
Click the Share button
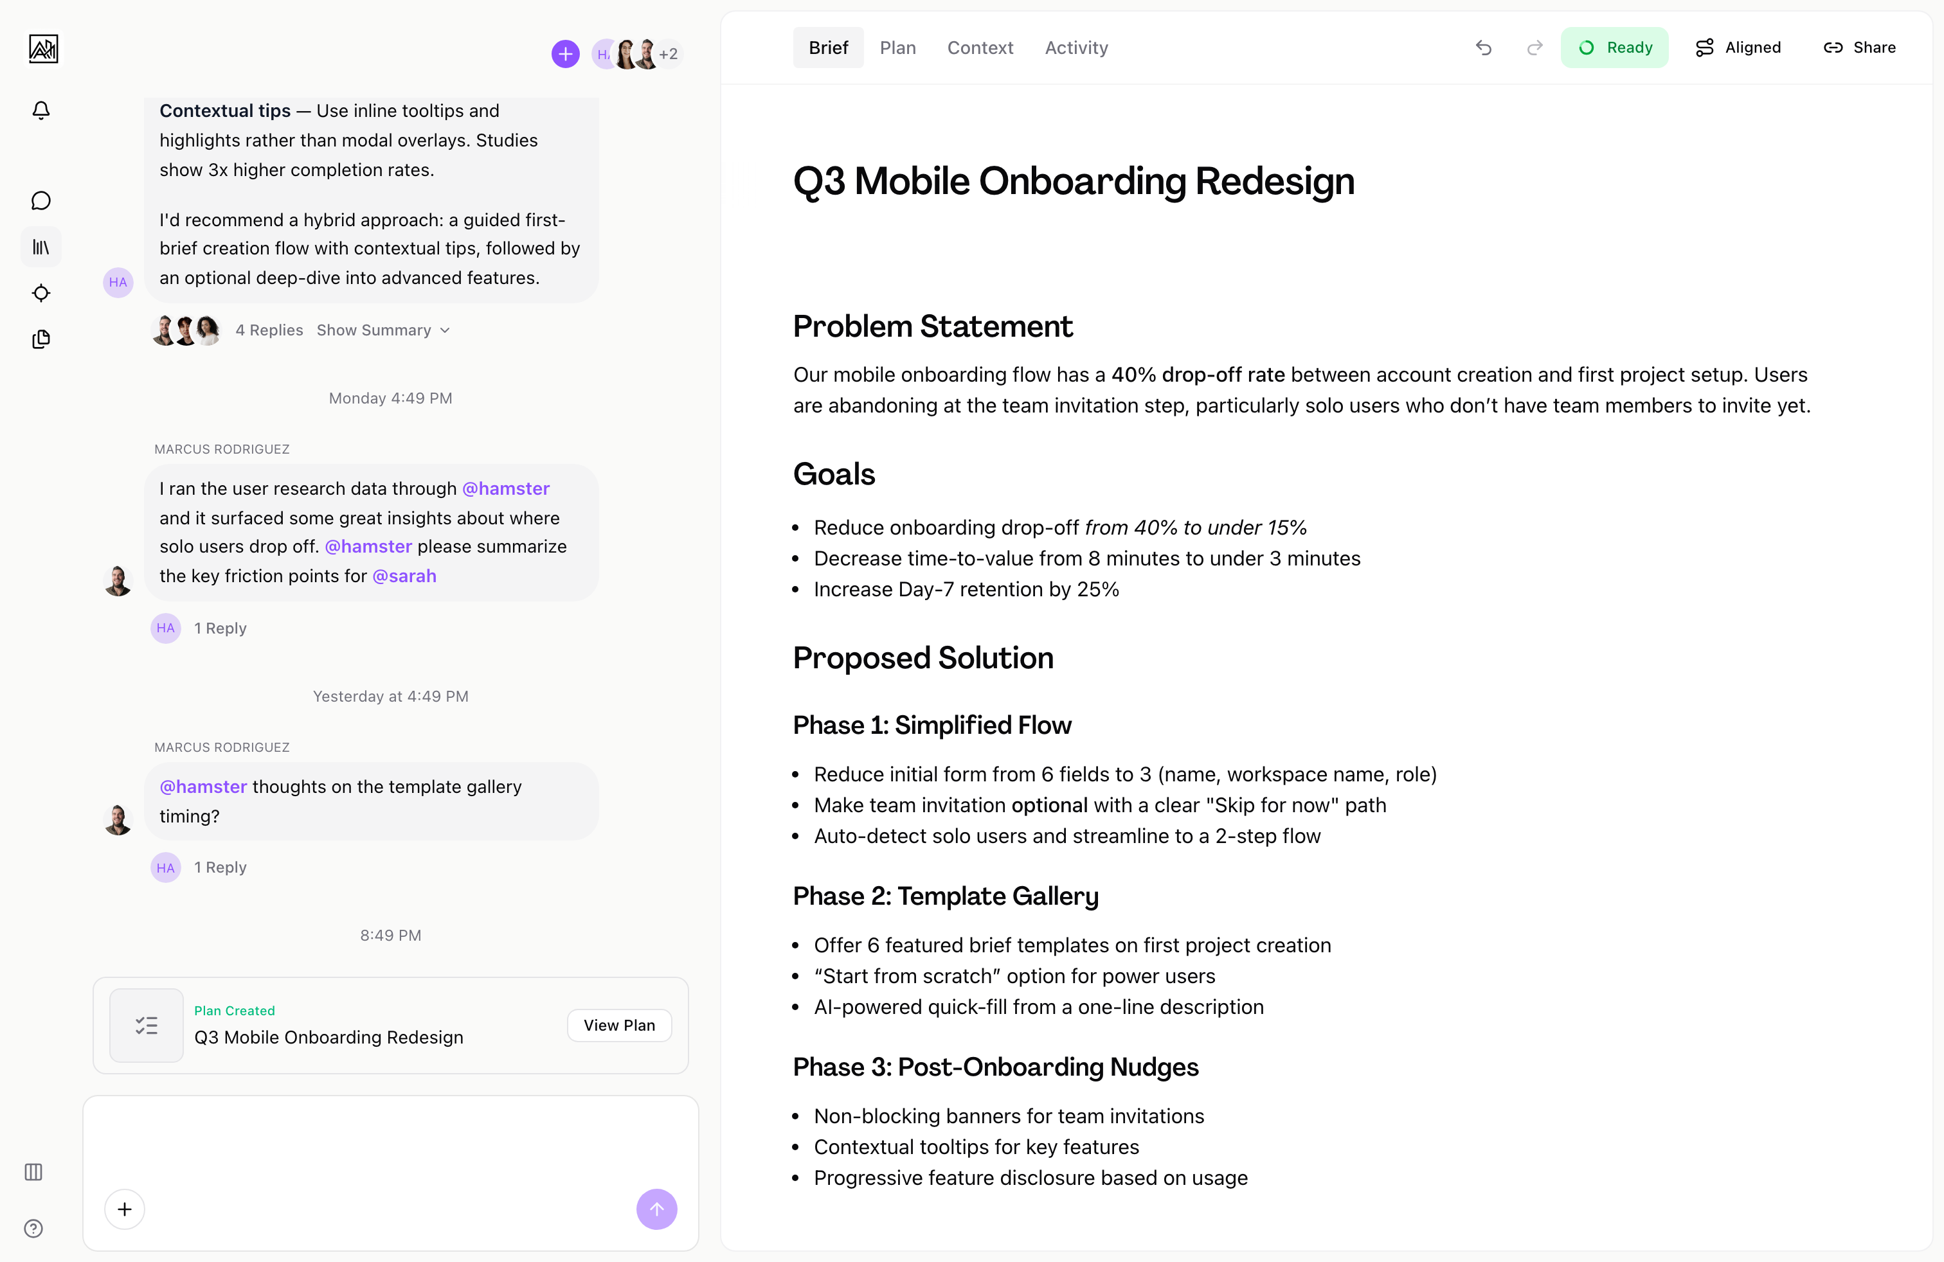pos(1860,48)
